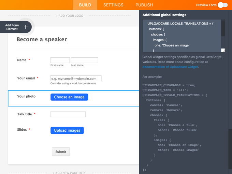Grab the textarea resize handle corner
This screenshot has width=232, height=174.
click(223, 50)
